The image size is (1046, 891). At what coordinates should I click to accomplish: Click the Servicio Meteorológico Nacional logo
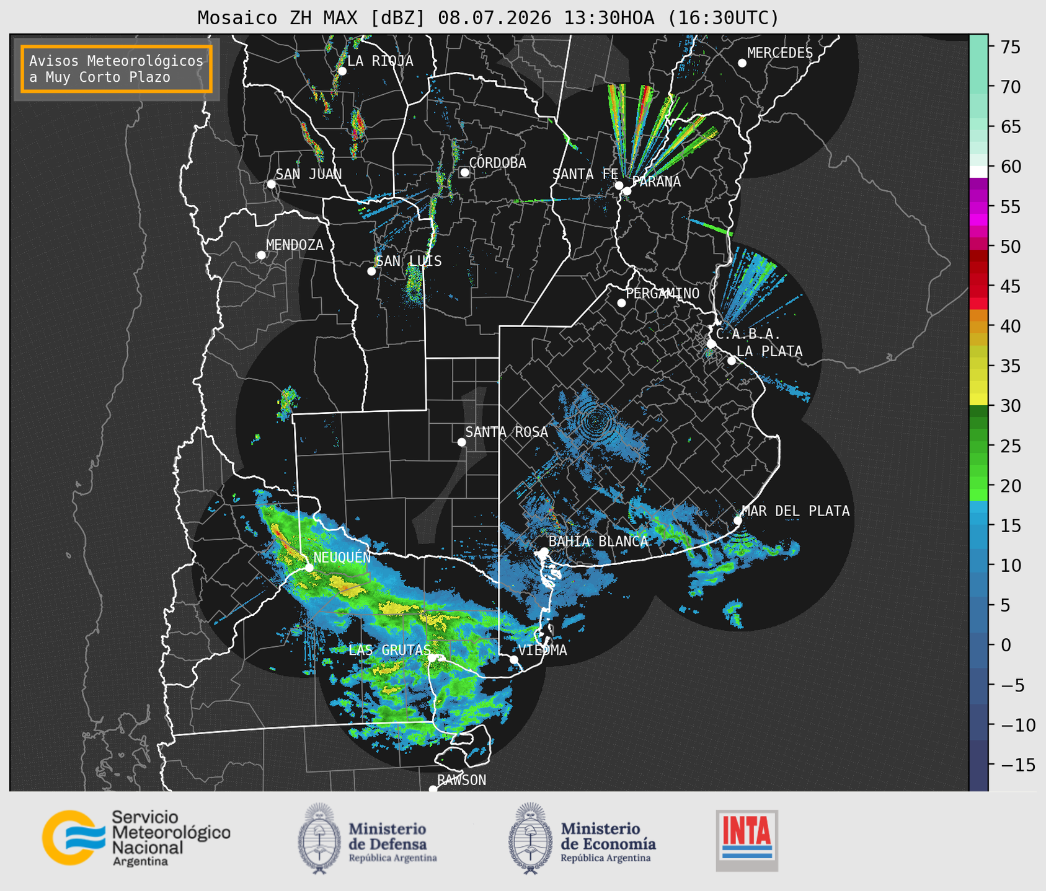point(136,838)
